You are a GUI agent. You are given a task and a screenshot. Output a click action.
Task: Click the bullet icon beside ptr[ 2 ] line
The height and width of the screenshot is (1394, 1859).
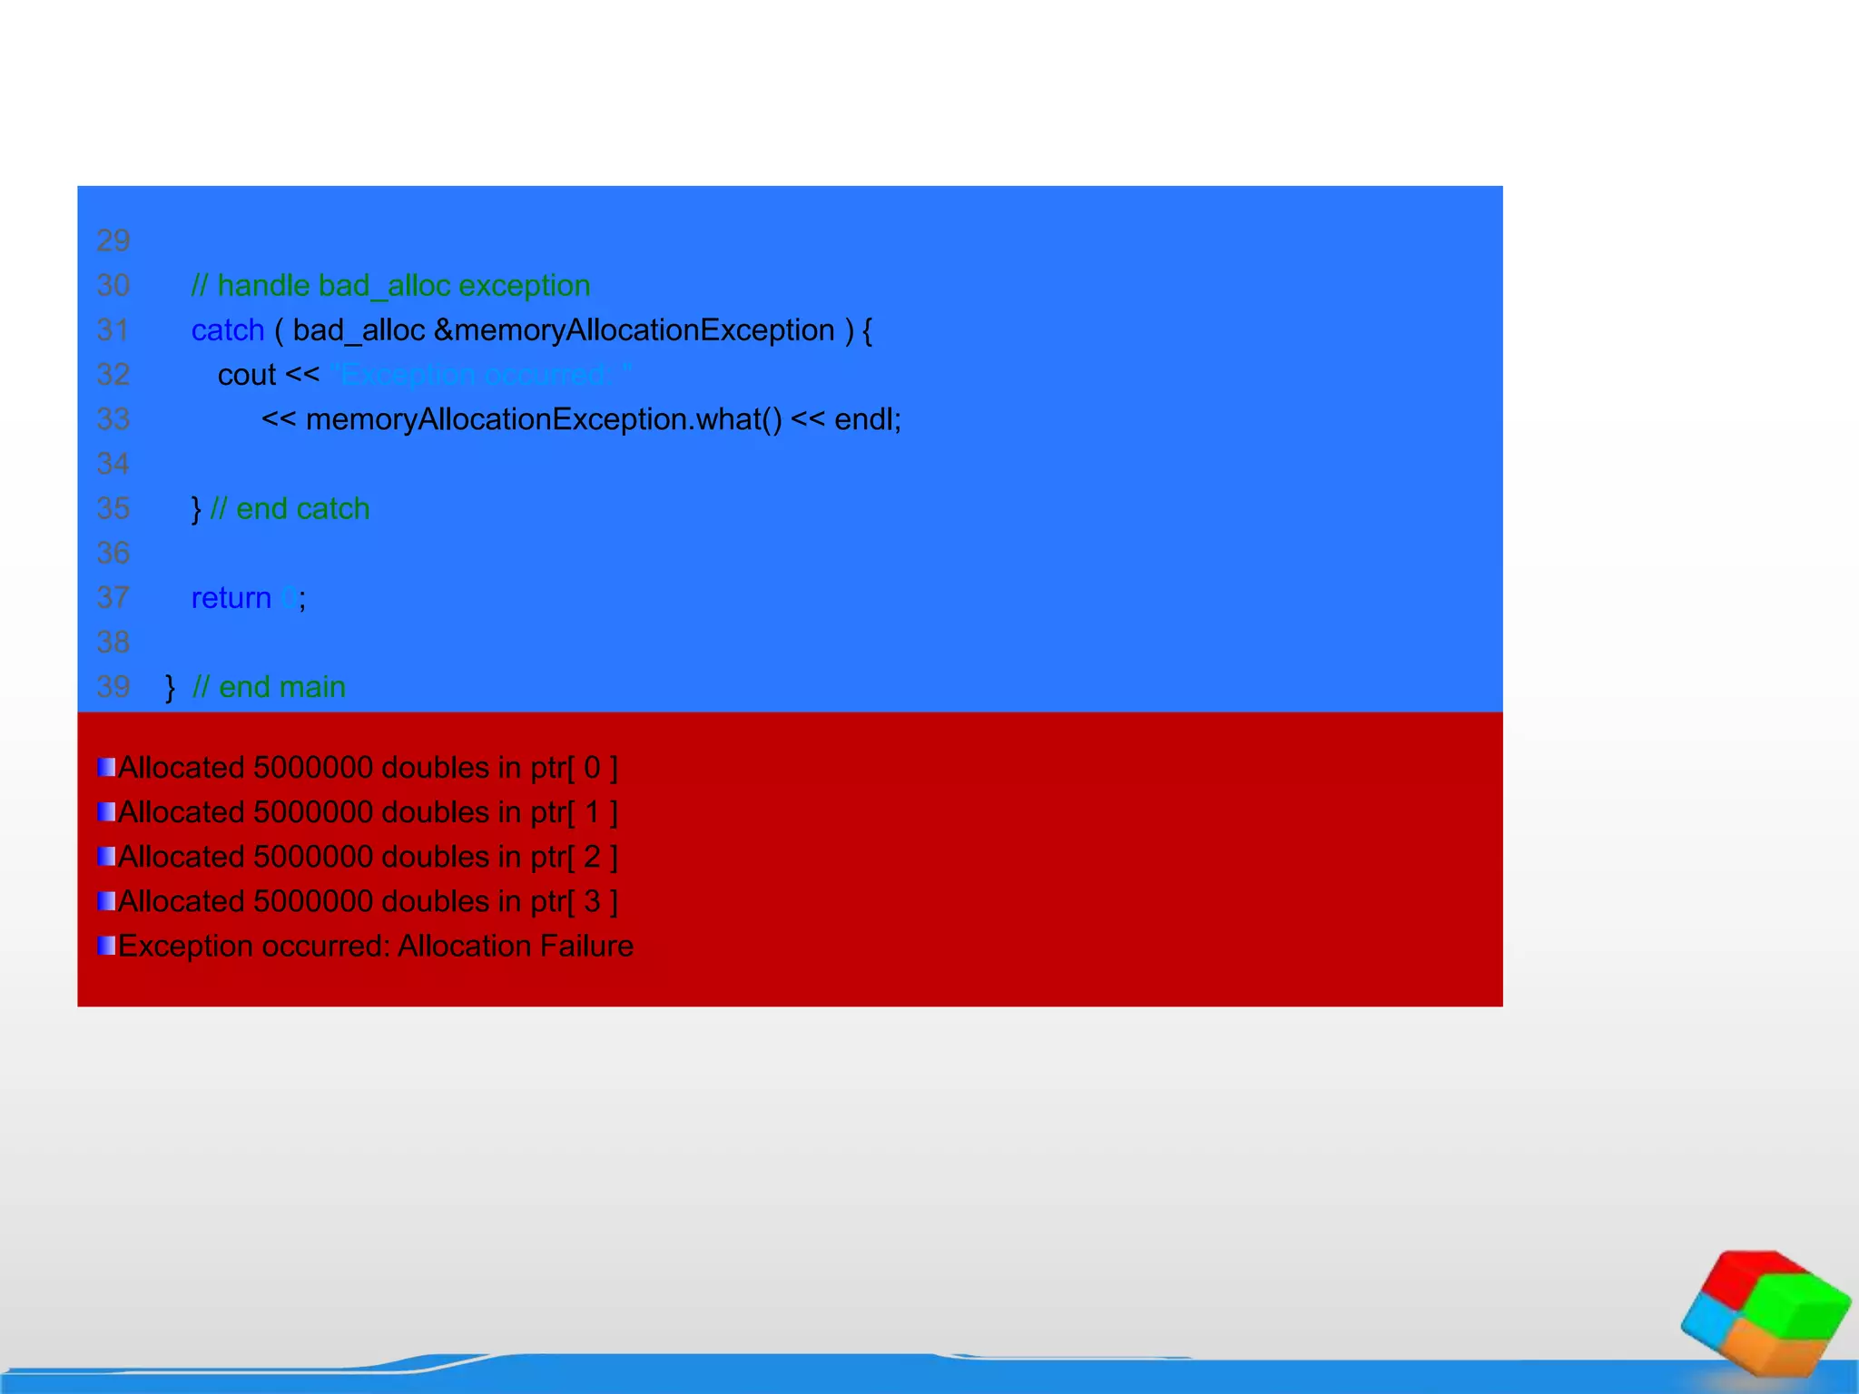106,856
